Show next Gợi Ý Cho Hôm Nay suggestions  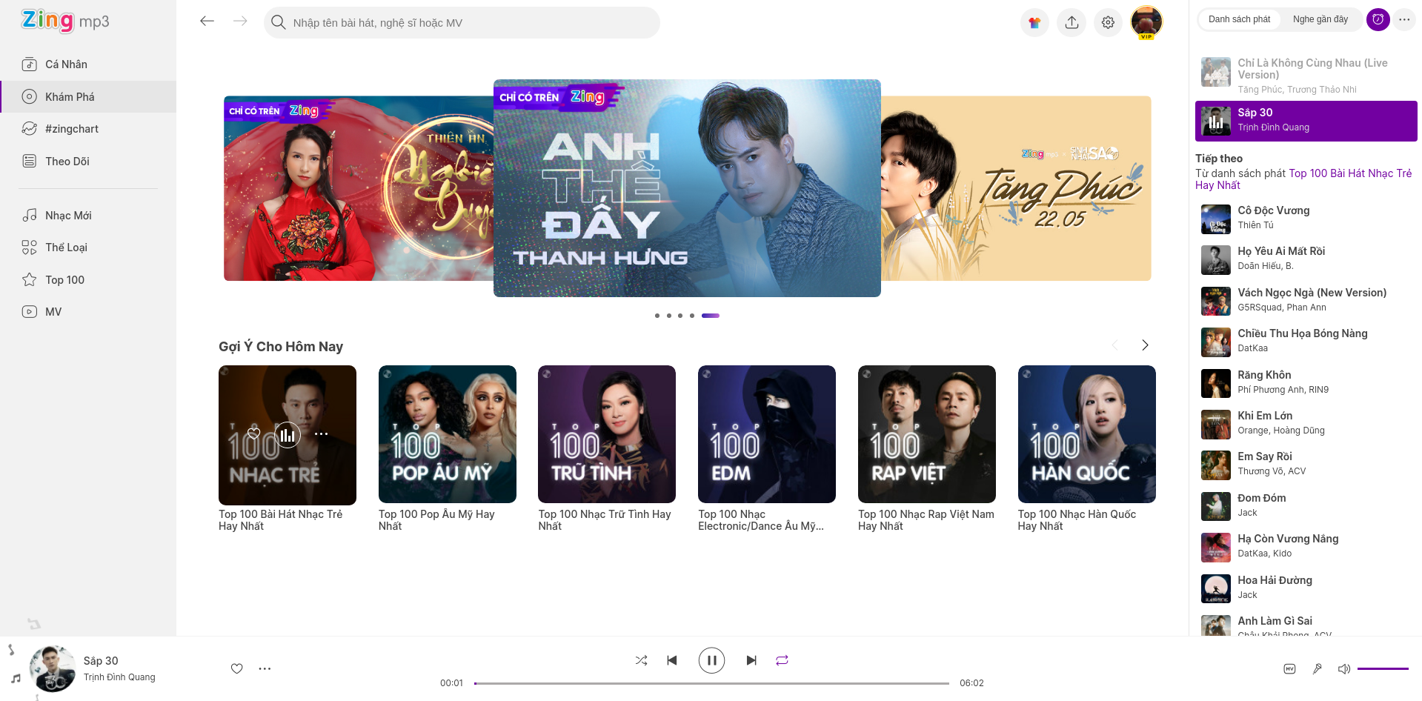pyautogui.click(x=1145, y=345)
